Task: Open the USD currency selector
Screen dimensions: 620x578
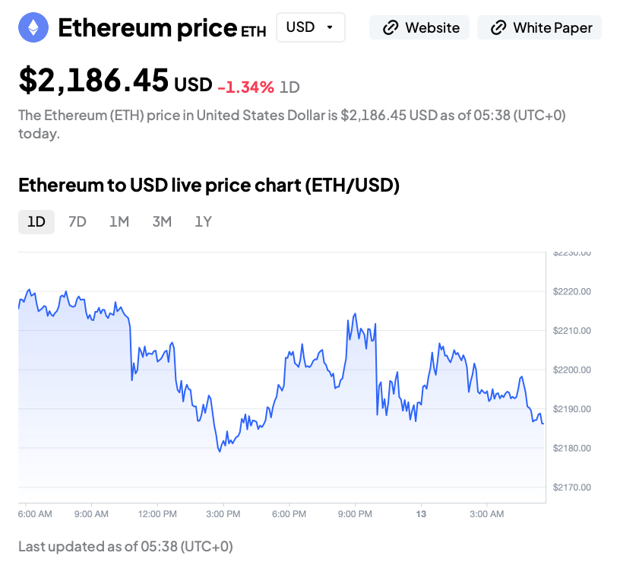Action: (310, 27)
